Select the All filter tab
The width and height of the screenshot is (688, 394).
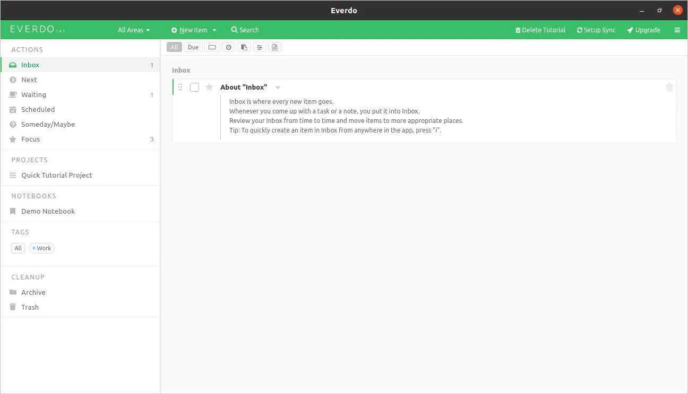pyautogui.click(x=174, y=47)
